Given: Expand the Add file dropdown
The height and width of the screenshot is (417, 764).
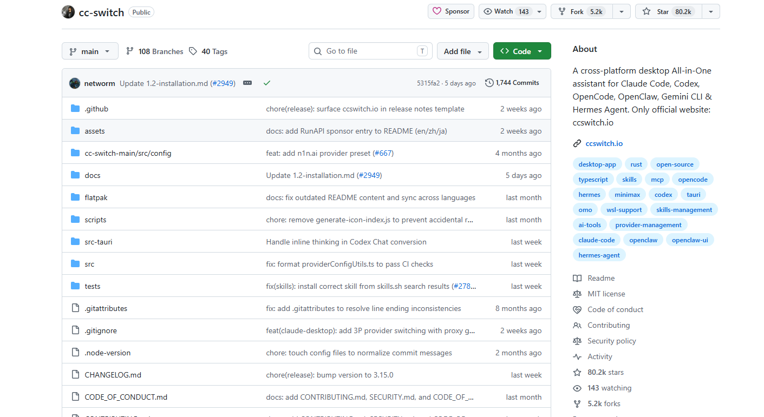Looking at the screenshot, I should [463, 51].
